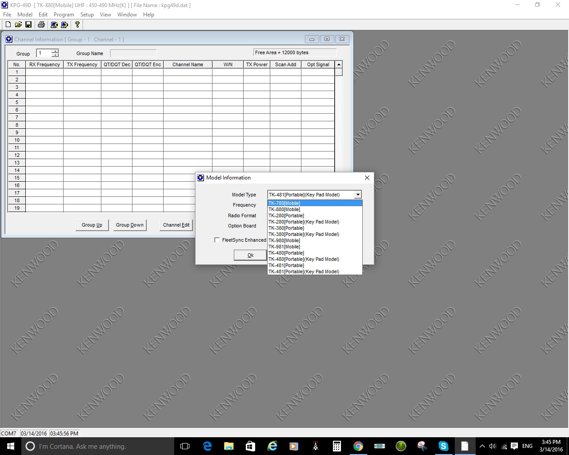Viewport: 569px width, 455px height.
Task: Click the taskbar clock showing 3:45 PM
Action: (x=551, y=446)
